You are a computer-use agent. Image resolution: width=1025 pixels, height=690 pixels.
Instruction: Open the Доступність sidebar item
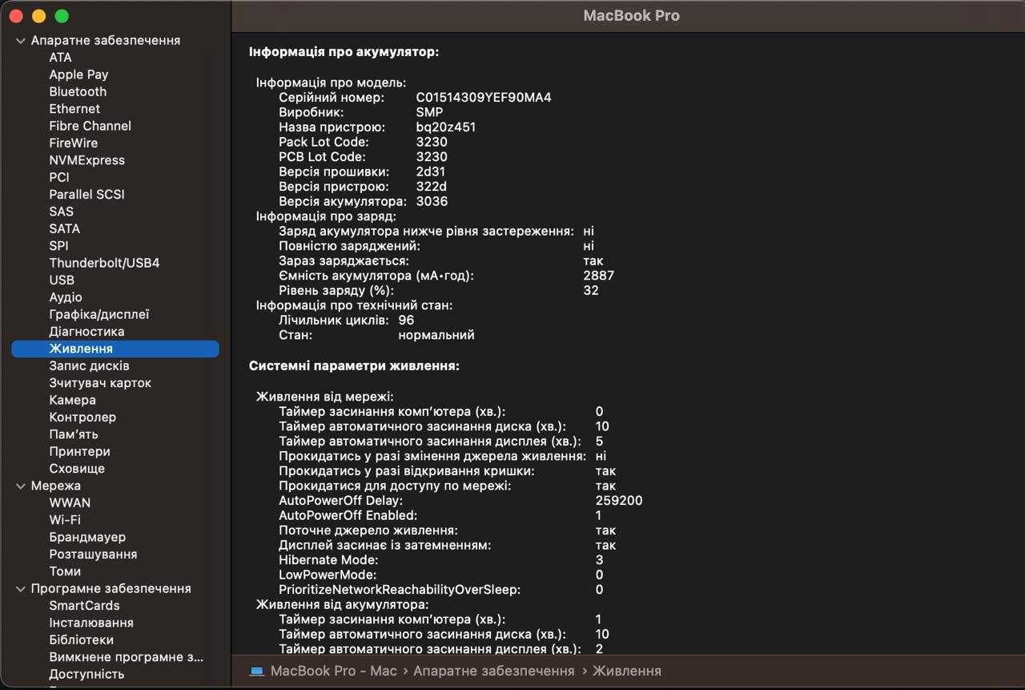tap(86, 674)
